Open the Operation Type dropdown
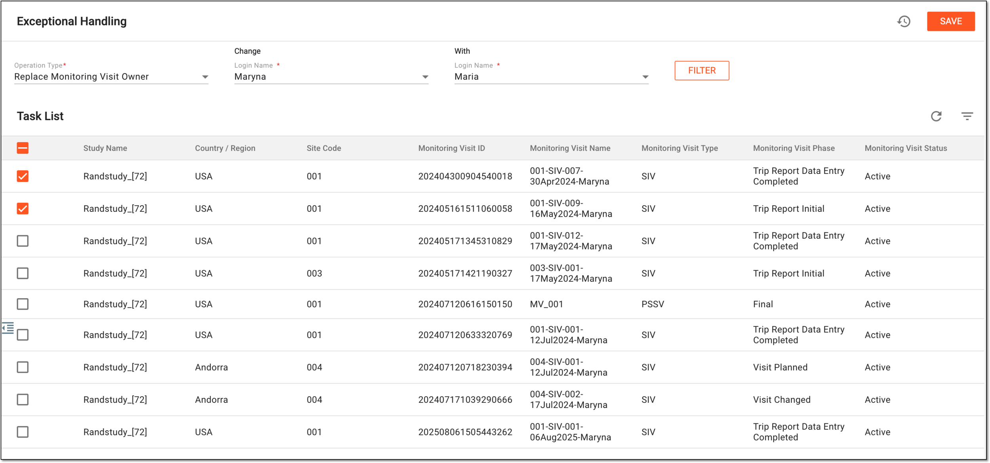 (111, 77)
